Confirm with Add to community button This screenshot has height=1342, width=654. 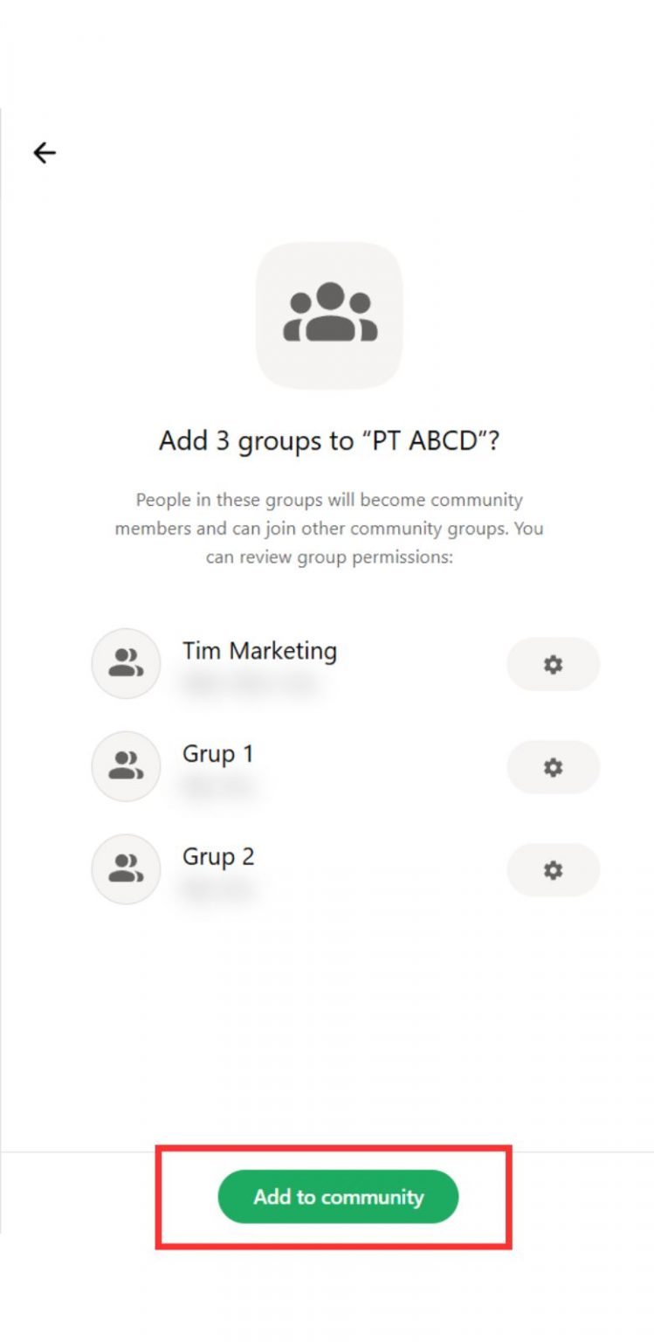338,1197
